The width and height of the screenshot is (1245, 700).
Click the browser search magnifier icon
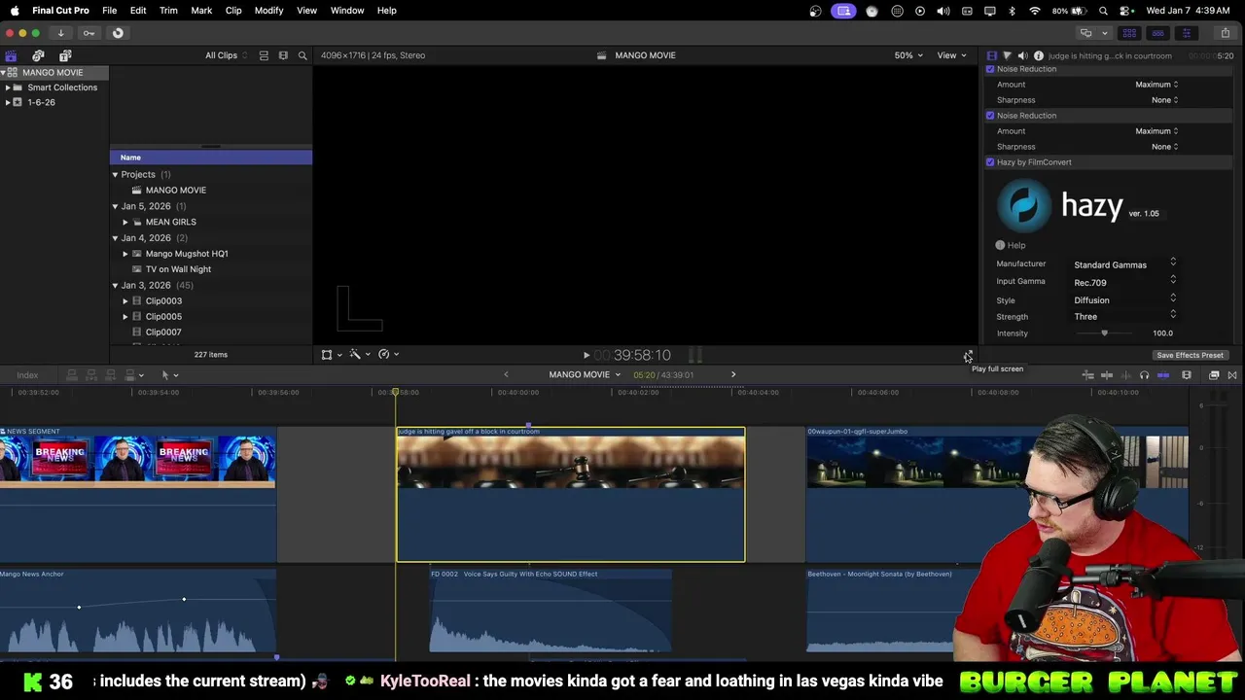302,55
